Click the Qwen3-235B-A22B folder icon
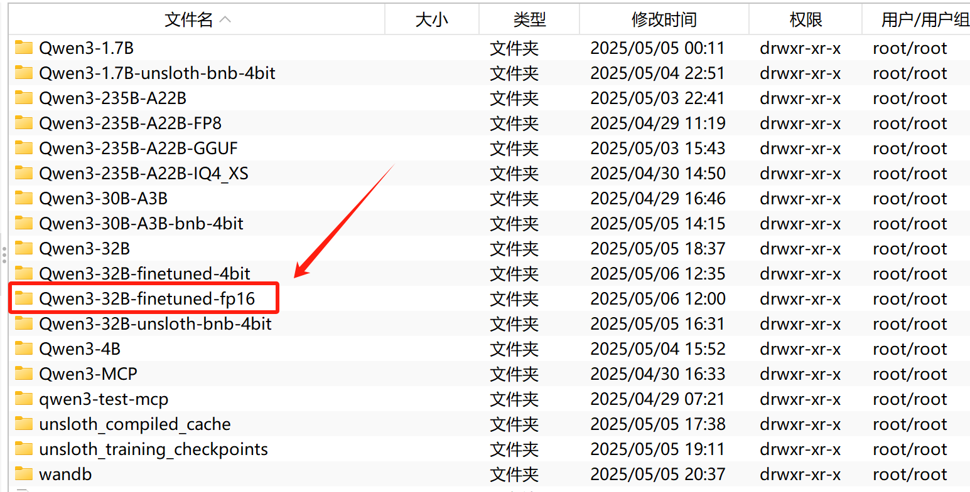970x492 pixels. coord(24,98)
